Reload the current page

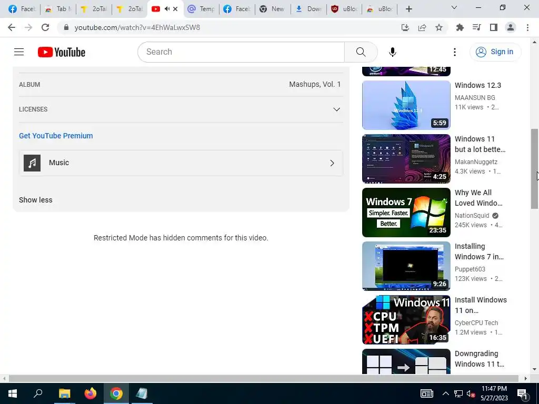tap(45, 27)
